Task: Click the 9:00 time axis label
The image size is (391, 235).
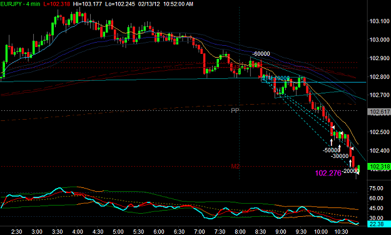Action: 280,232
